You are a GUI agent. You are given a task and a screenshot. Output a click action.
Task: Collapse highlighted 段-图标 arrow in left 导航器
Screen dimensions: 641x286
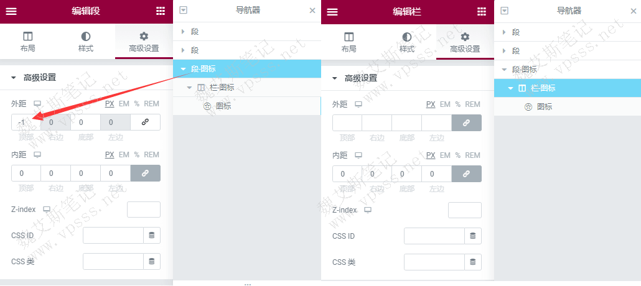tap(183, 69)
